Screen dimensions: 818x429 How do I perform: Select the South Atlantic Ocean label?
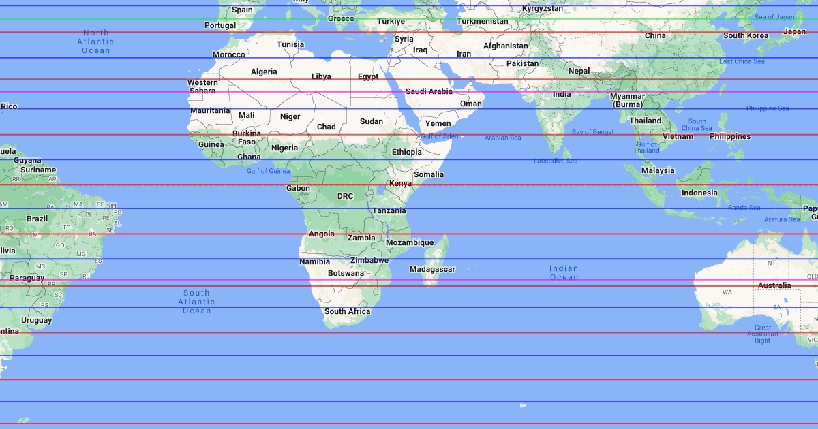coord(196,302)
